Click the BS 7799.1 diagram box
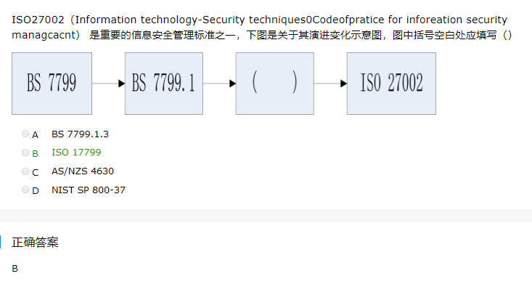Screen dimensions: 532x300 click(x=164, y=84)
